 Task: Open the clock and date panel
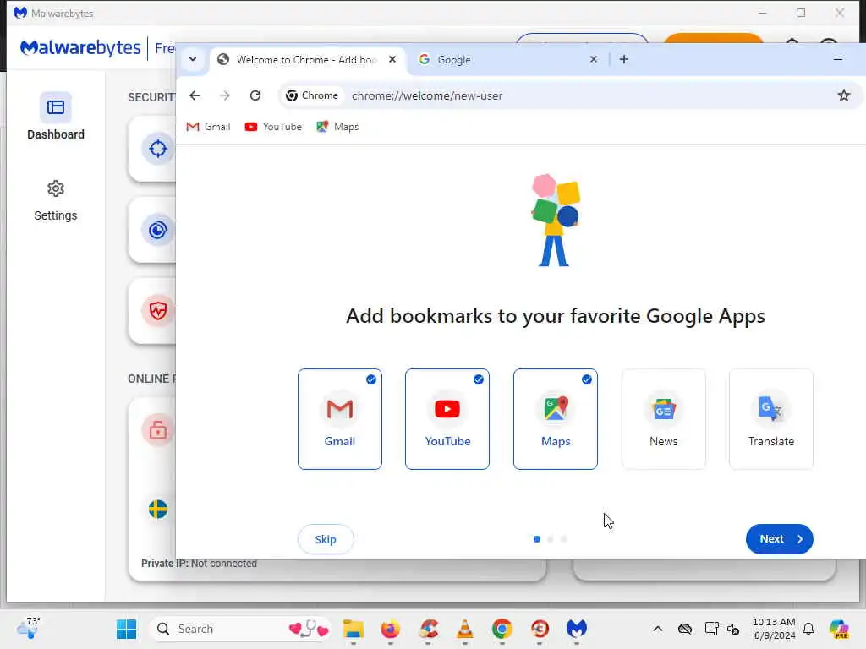click(x=774, y=629)
